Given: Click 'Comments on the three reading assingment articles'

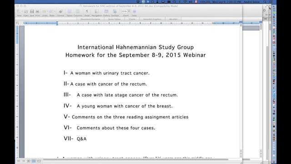Looking at the screenshot, I should tap(130, 117).
